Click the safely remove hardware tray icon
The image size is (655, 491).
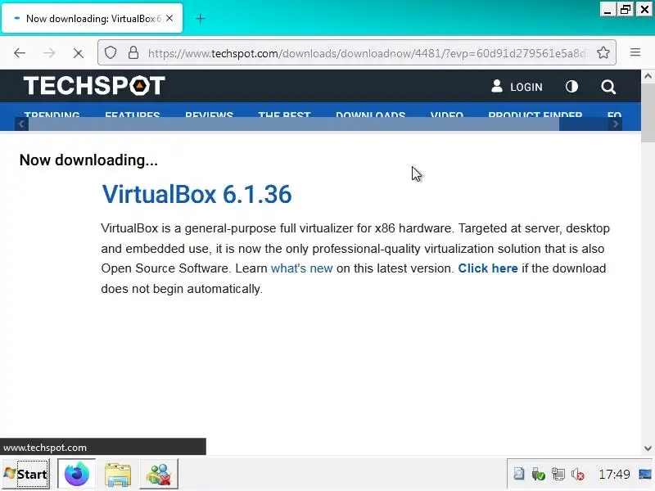[x=539, y=474]
